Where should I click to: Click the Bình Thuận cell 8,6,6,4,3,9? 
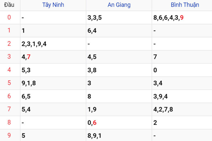point(168,18)
